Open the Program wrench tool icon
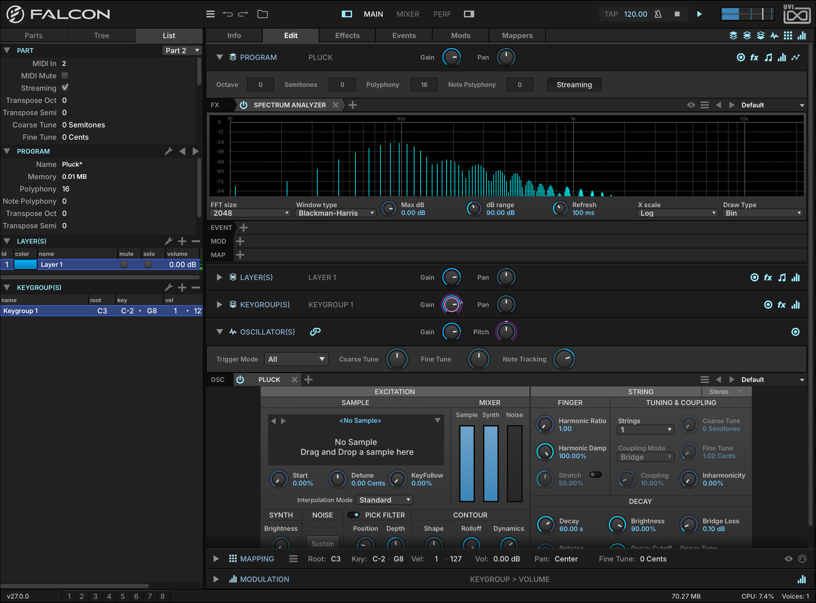 coord(169,151)
